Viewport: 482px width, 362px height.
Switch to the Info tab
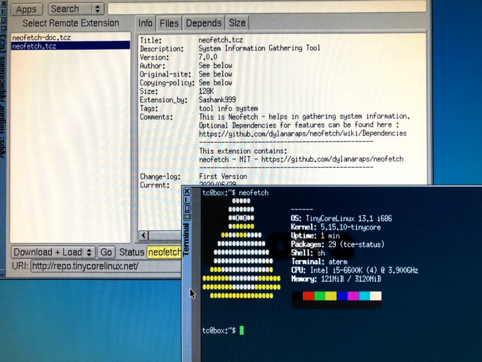click(145, 23)
